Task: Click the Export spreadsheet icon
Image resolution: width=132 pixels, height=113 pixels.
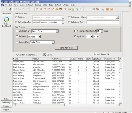Action: [x=44, y=55]
